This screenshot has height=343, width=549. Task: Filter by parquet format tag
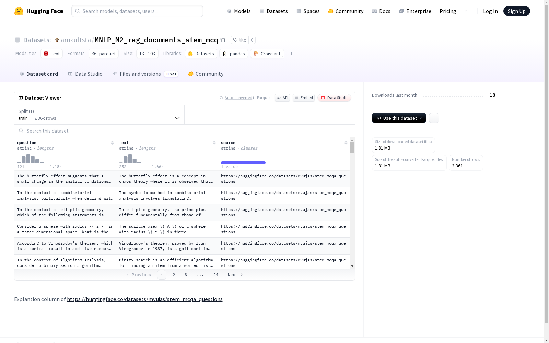104,54
